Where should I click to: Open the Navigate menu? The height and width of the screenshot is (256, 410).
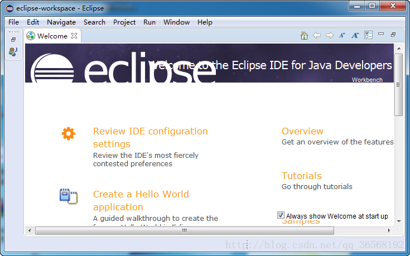pos(61,22)
